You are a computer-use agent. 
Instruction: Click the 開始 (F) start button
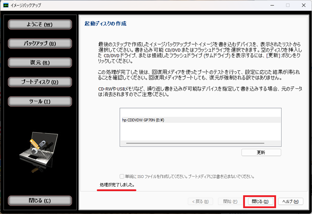coord(228,201)
